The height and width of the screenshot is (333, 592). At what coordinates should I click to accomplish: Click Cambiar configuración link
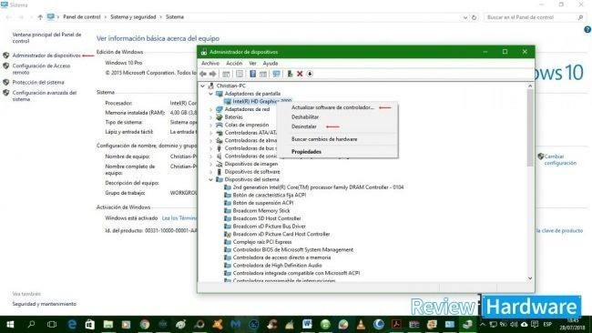pyautogui.click(x=560, y=159)
